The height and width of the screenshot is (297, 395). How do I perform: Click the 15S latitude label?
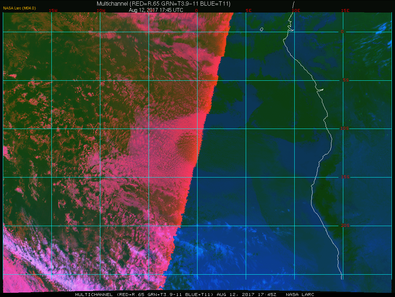(x=345, y=177)
